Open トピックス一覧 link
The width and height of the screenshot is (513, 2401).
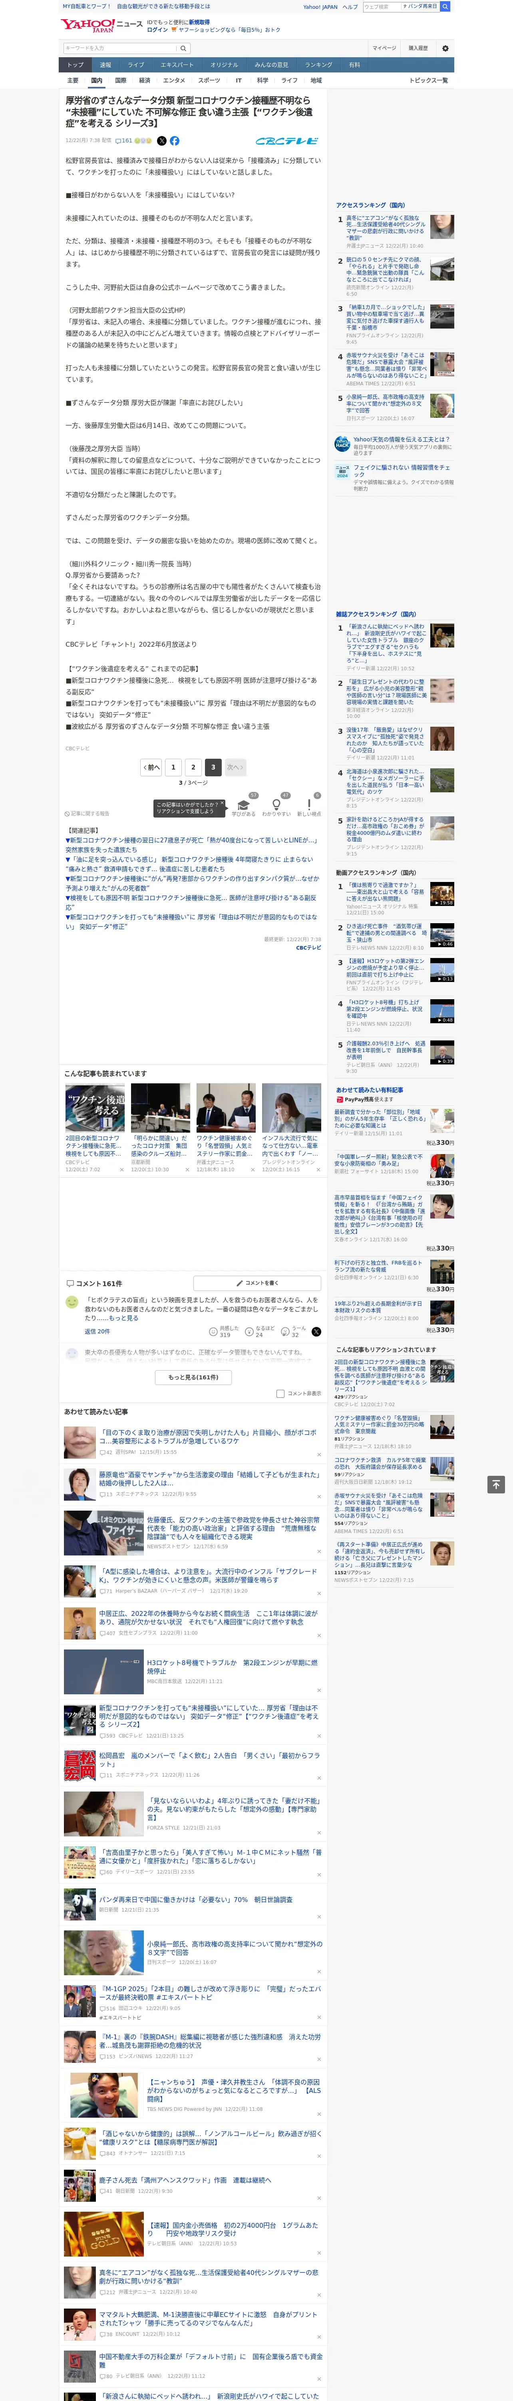428,80
